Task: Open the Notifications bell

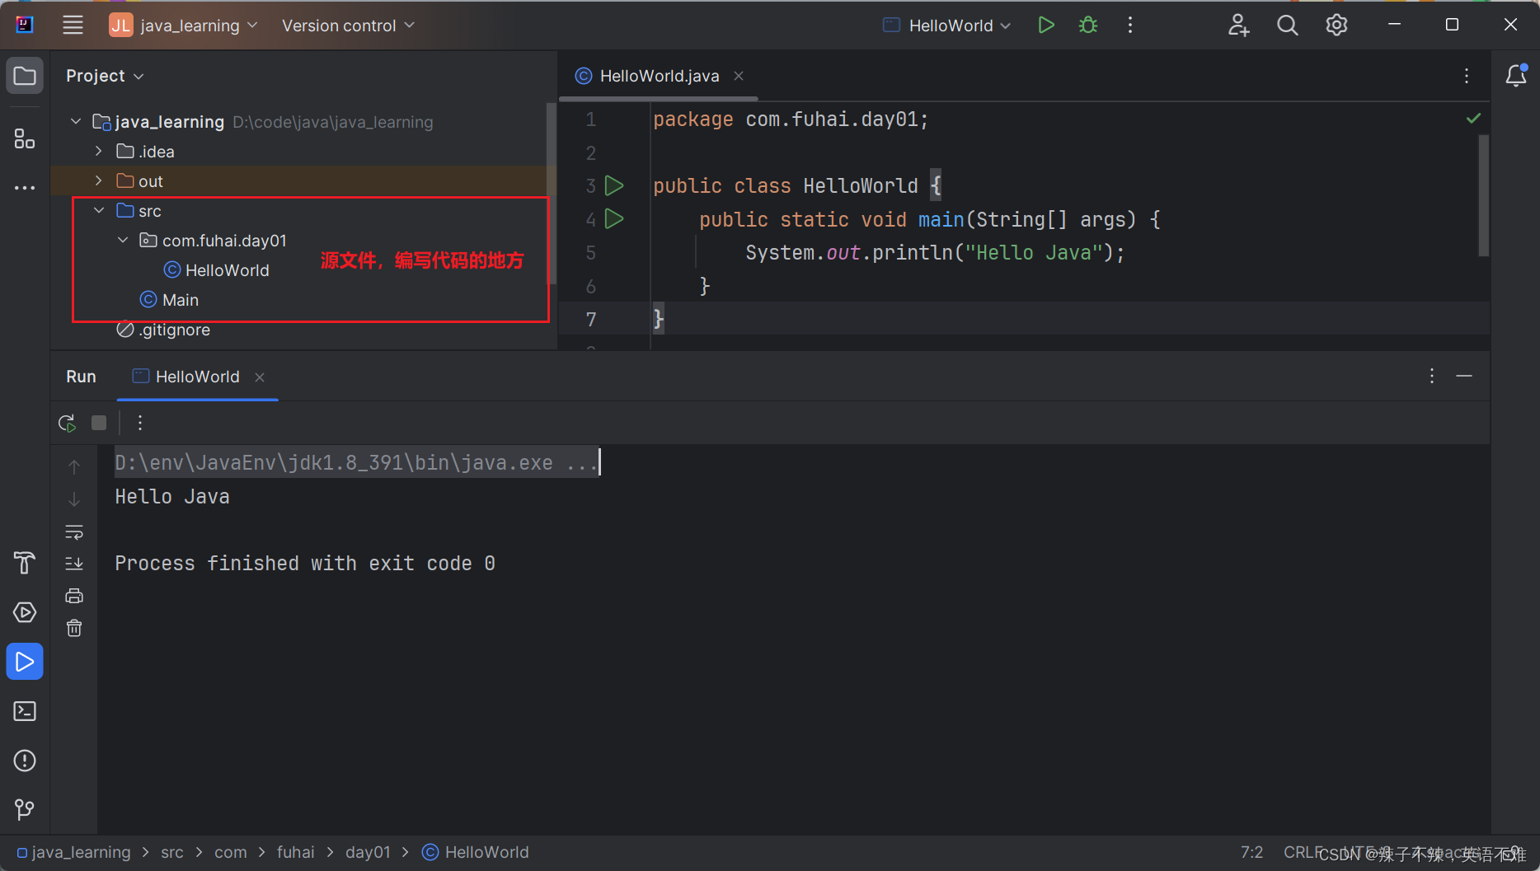Action: [x=1516, y=76]
